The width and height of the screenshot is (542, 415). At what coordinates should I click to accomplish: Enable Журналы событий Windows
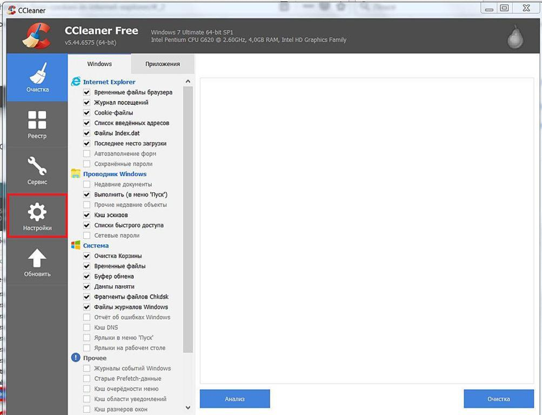coord(87,369)
